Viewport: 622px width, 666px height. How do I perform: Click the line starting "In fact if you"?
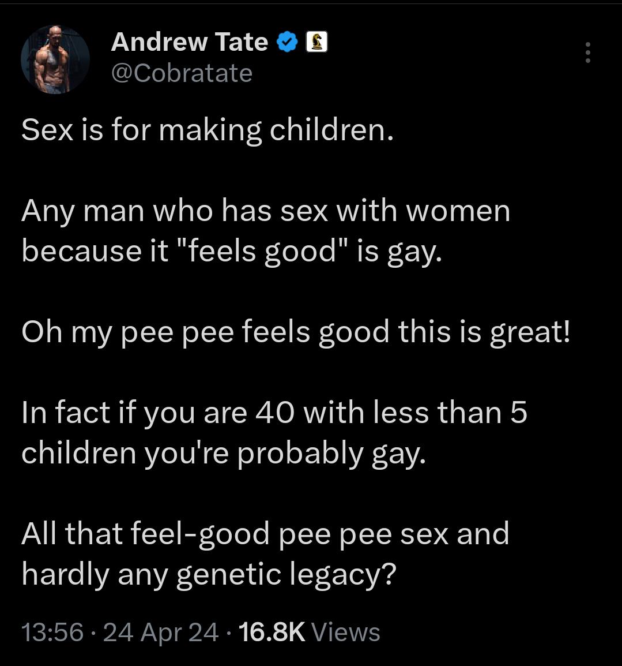click(x=274, y=413)
